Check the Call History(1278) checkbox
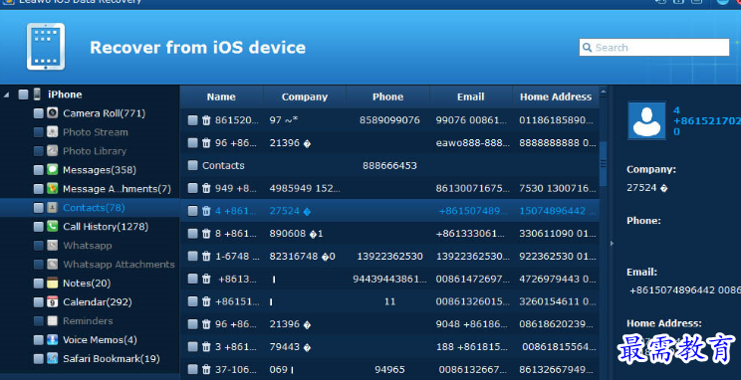 click(x=39, y=227)
